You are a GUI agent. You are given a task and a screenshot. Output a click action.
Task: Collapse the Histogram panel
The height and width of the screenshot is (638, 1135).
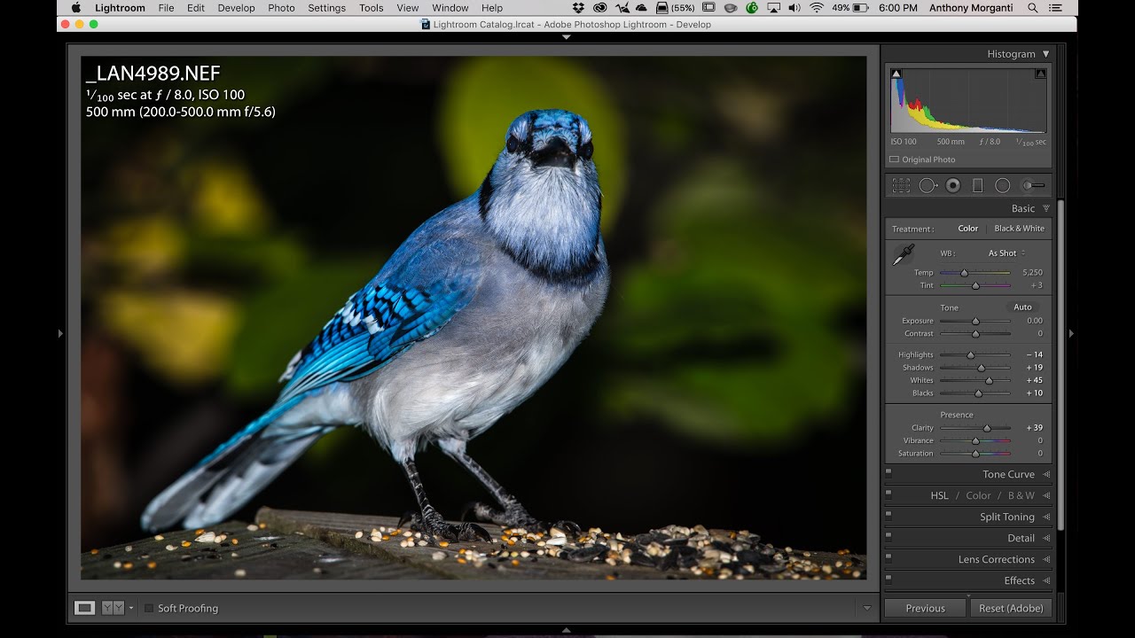tap(1046, 54)
